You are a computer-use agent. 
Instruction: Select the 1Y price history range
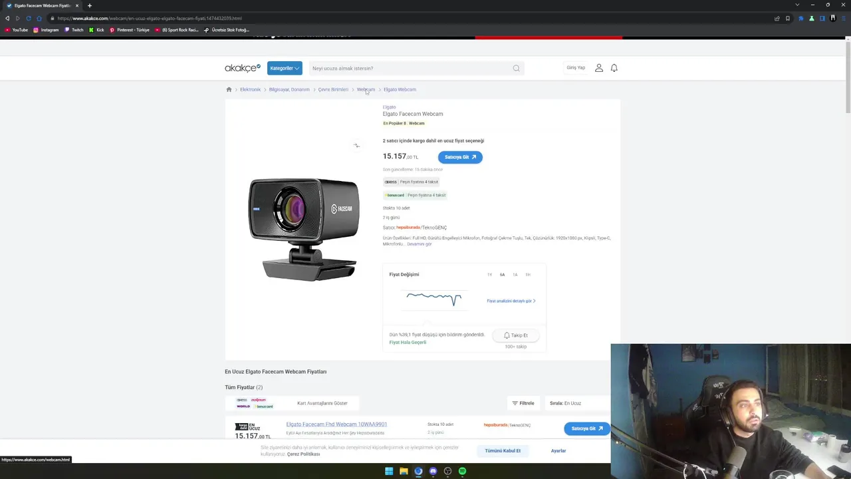coord(490,275)
